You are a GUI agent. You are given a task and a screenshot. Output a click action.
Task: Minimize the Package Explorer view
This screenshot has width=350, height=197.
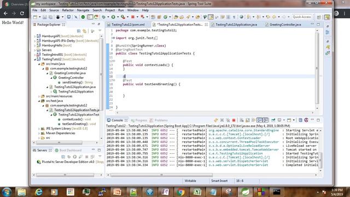(x=94, y=24)
